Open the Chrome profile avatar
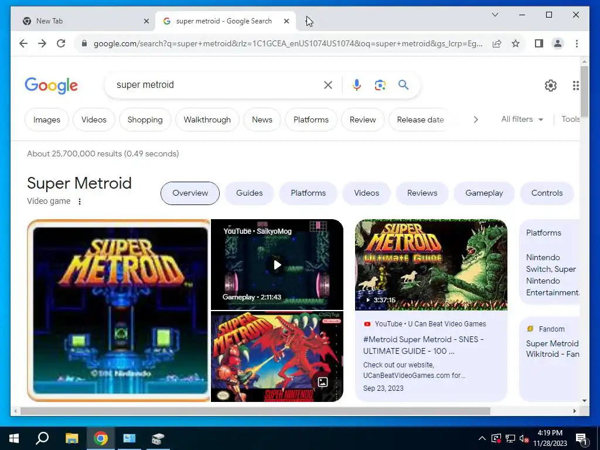The height and width of the screenshot is (450, 600). 558,43
